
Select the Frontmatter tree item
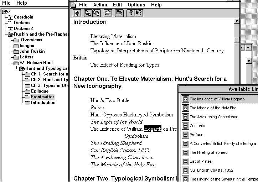(x=42, y=97)
